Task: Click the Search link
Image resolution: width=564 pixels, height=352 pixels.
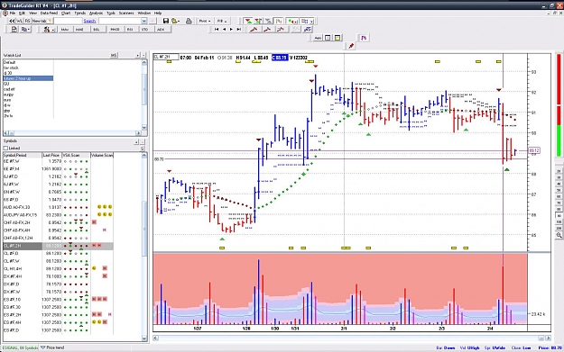Action: coord(89,22)
